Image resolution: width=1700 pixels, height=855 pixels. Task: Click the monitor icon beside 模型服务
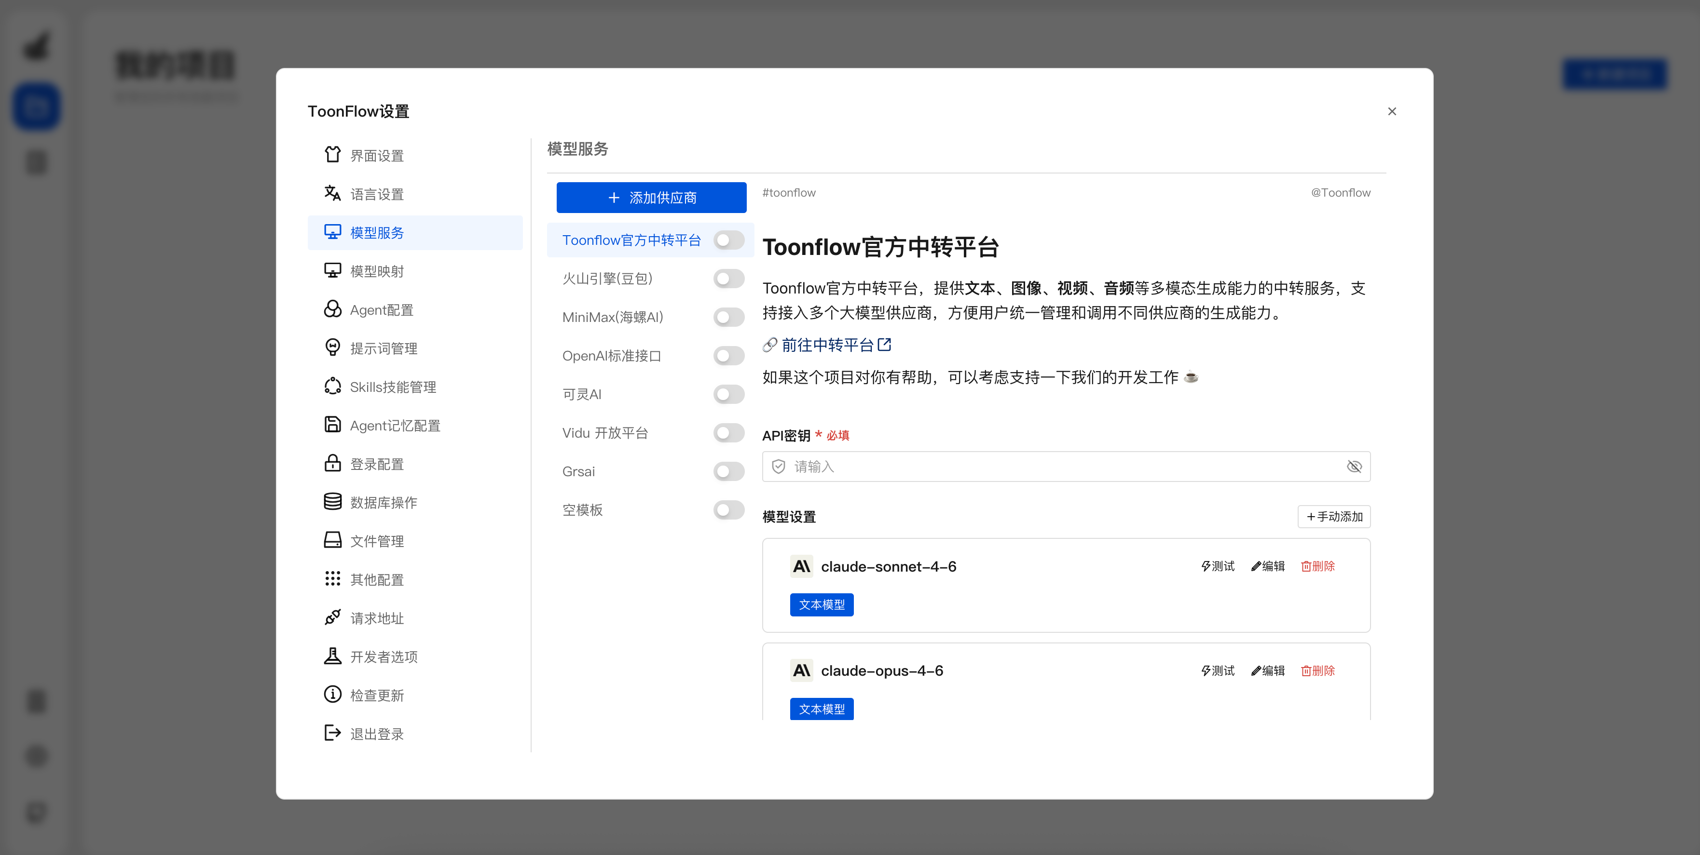[332, 232]
